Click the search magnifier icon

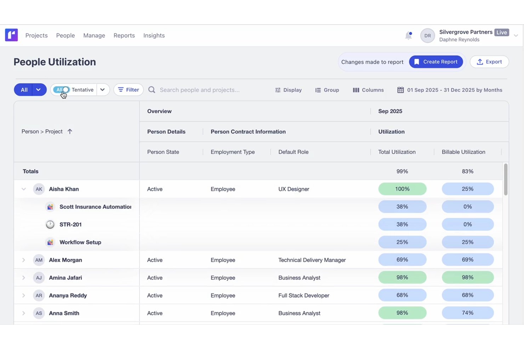coord(152,90)
